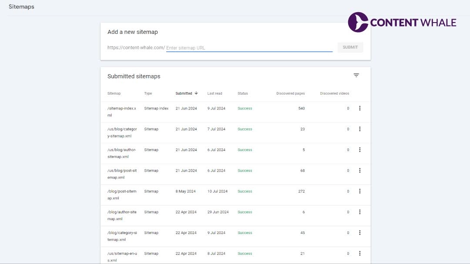This screenshot has height=264, width=470.
Task: Click the Discovered videos column header
Action: [x=334, y=93]
